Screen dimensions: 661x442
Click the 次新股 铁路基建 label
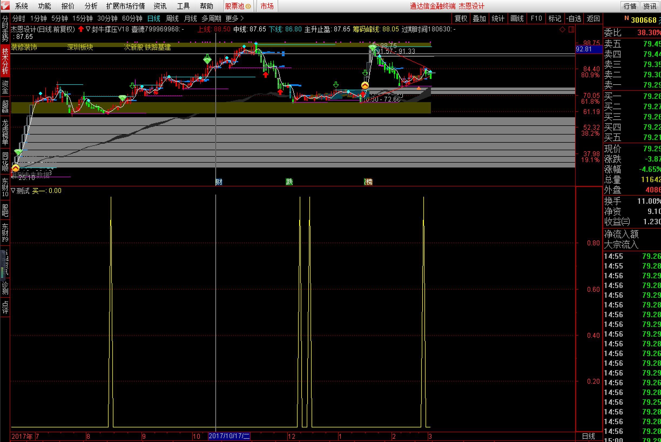pyautogui.click(x=147, y=47)
